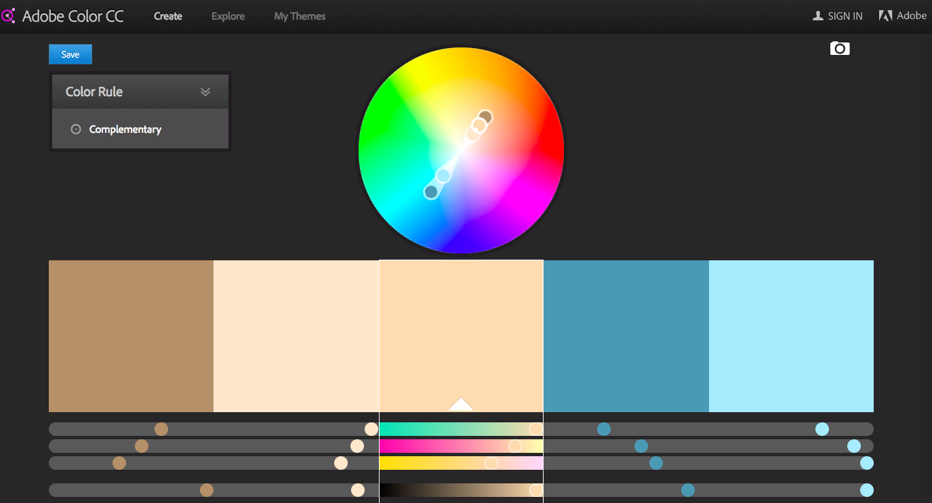The height and width of the screenshot is (503, 932).
Task: Click the person icon beside SIGN IN
Action: click(818, 16)
